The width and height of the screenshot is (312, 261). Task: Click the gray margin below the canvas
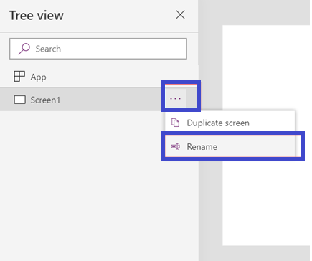[x=255, y=253]
